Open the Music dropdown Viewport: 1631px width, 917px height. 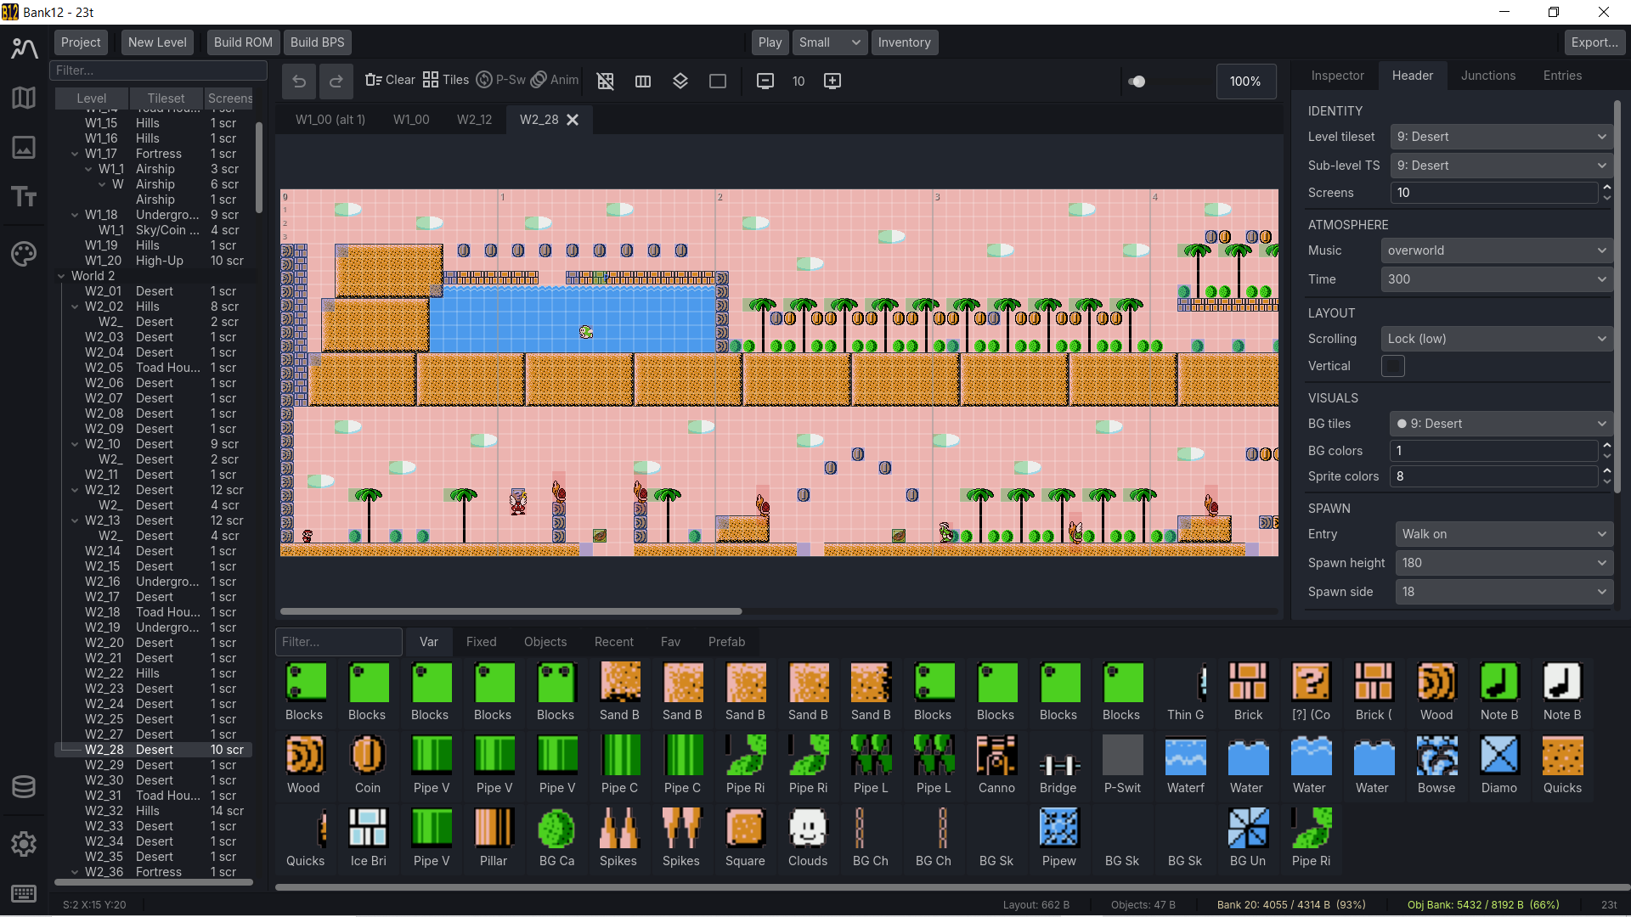click(x=1496, y=250)
